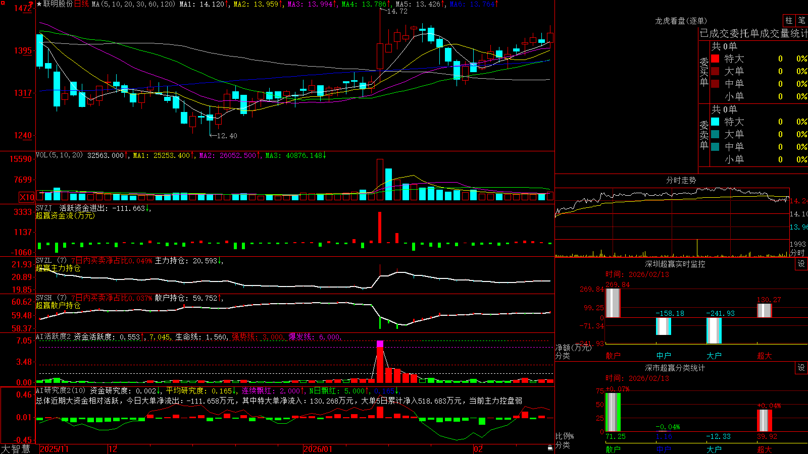Image resolution: width=808 pixels, height=454 pixels.
Task: Click teal 大单 swatch under 委卖单
Action: pos(715,134)
